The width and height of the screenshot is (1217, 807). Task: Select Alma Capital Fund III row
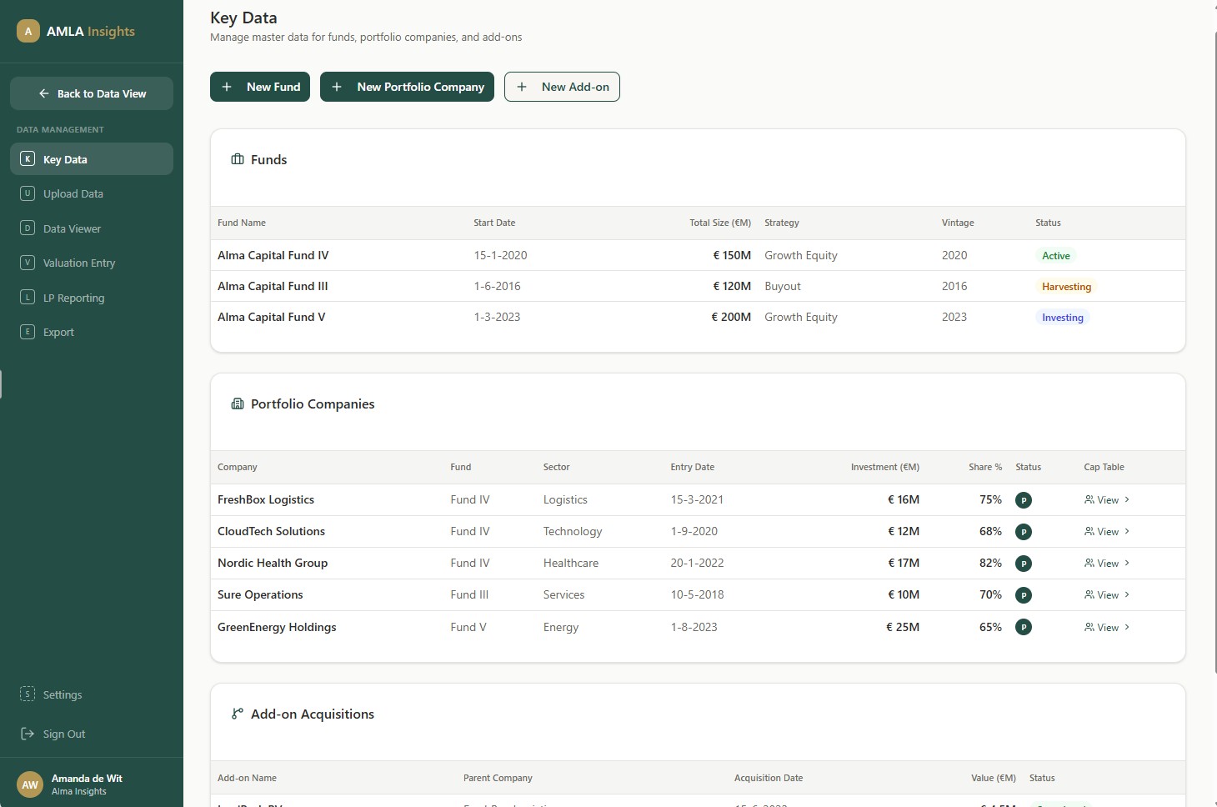[698, 286]
